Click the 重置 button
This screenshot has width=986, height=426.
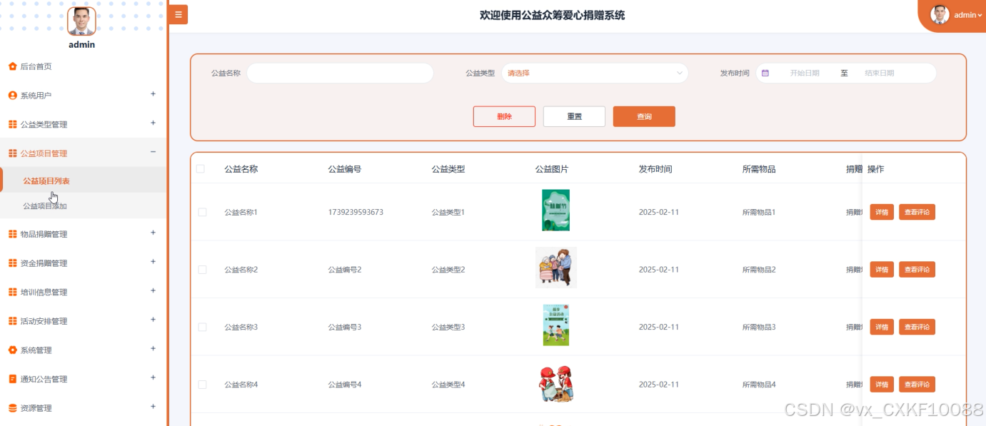coord(574,116)
